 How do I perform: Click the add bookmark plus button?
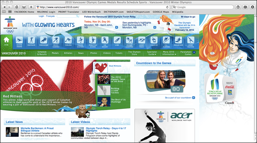click(x=31, y=7)
